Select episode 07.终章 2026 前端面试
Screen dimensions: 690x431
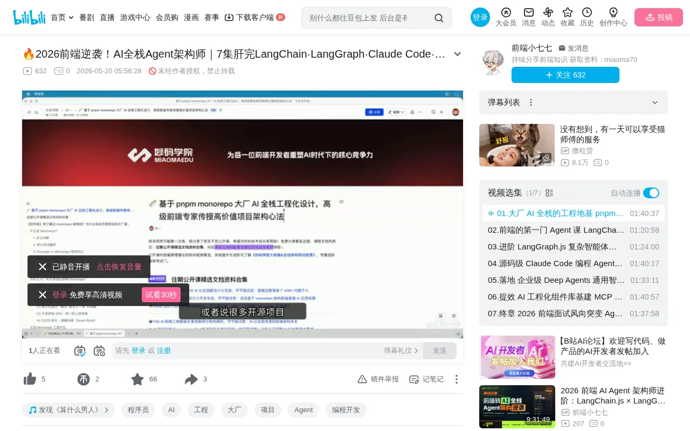[x=574, y=314]
